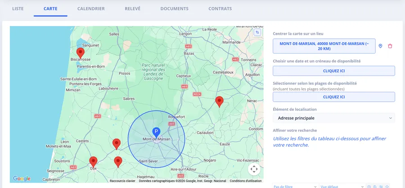The image size is (405, 188).
Task: Select the red pin east of N524
Action: pyautogui.click(x=219, y=102)
